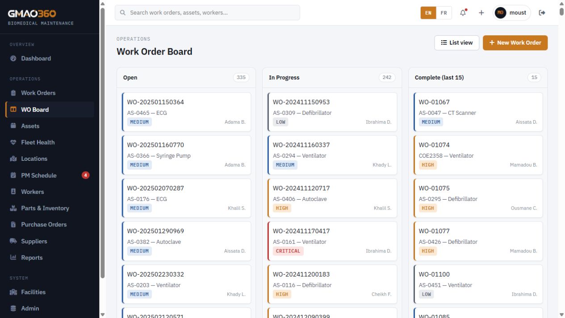
Task: Switch language to FR
Action: 444,13
